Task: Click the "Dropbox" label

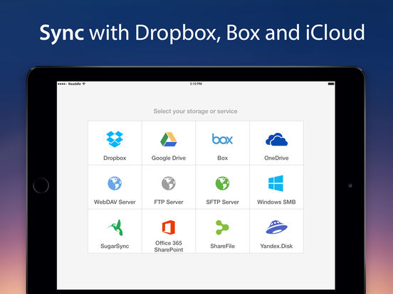Action: (x=115, y=158)
